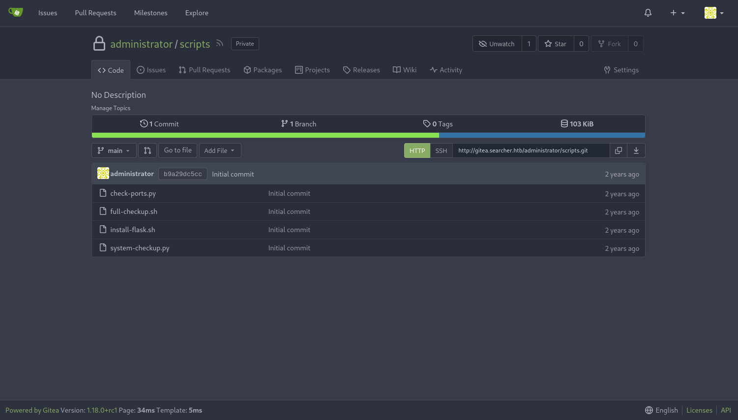738x420 pixels.
Task: Change language from English
Action: pyautogui.click(x=661, y=410)
